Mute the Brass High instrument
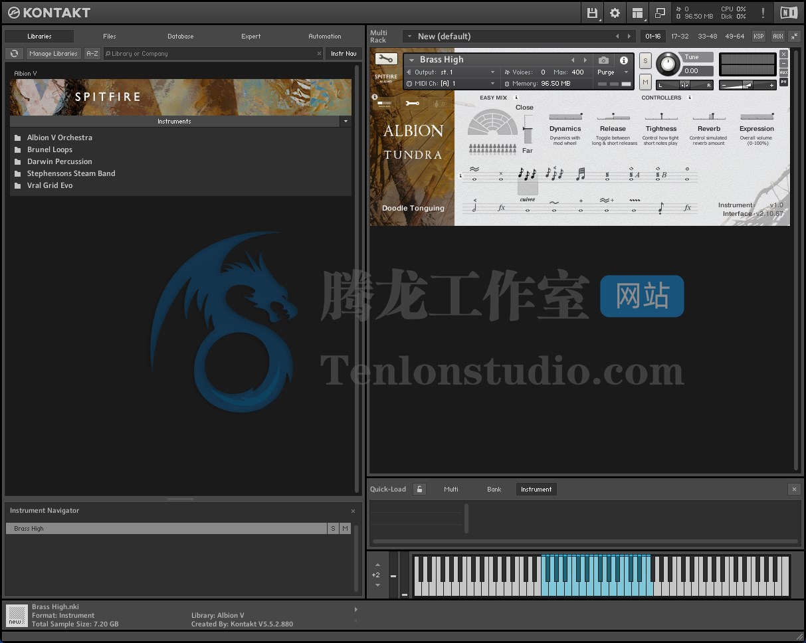Viewport: 806px width, 643px height. pos(645,82)
